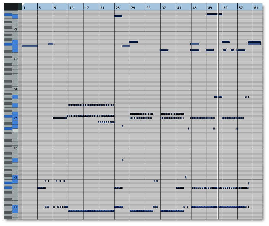The height and width of the screenshot is (226, 269).
Task: Select the lone note below C4 near bar 27
Action: 123,160
